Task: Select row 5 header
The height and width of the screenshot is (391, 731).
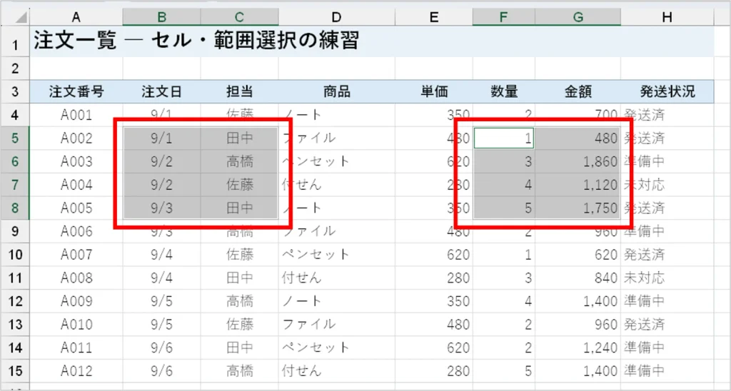Action: tap(16, 138)
